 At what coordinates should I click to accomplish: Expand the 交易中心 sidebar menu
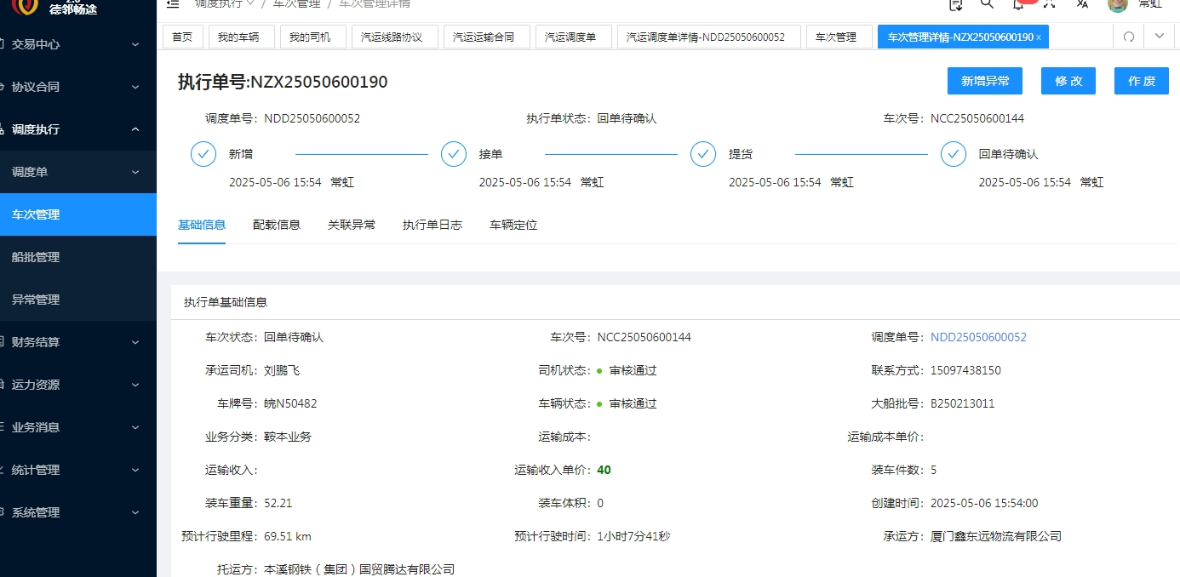(x=78, y=44)
